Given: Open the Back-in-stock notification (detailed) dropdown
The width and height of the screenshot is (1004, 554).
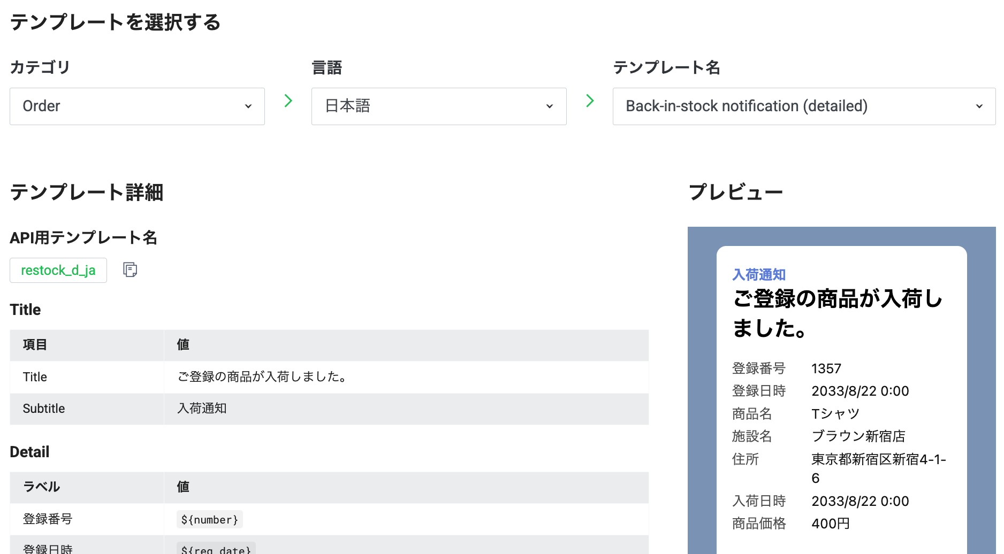Looking at the screenshot, I should click(x=803, y=106).
